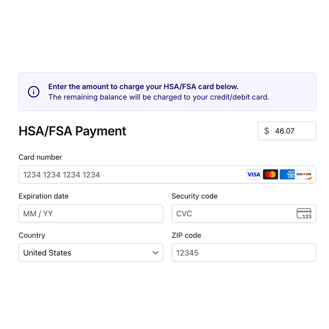Click the dollar sign in amount box
The height and width of the screenshot is (329, 329).
pyautogui.click(x=266, y=131)
